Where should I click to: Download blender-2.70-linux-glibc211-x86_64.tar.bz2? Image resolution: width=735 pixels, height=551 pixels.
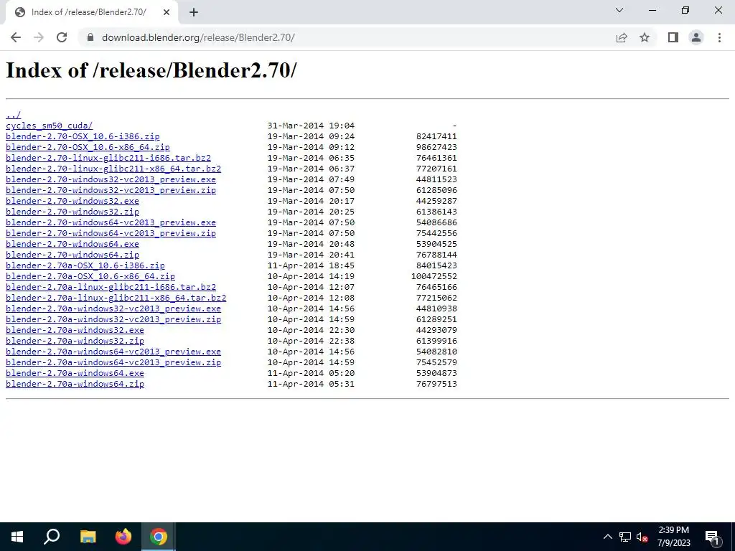113,169
